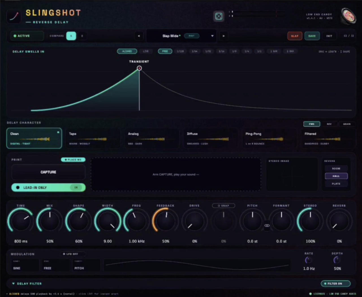Click the Save preset button
This screenshot has width=362, height=297.
click(312, 36)
